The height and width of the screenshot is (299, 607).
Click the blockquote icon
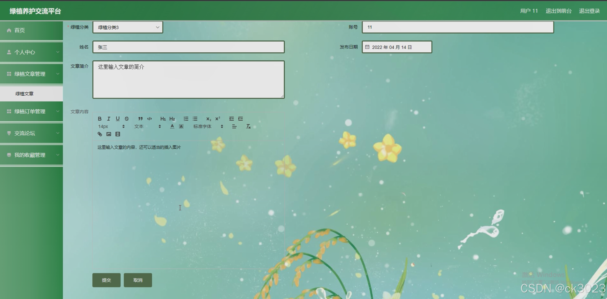click(140, 119)
